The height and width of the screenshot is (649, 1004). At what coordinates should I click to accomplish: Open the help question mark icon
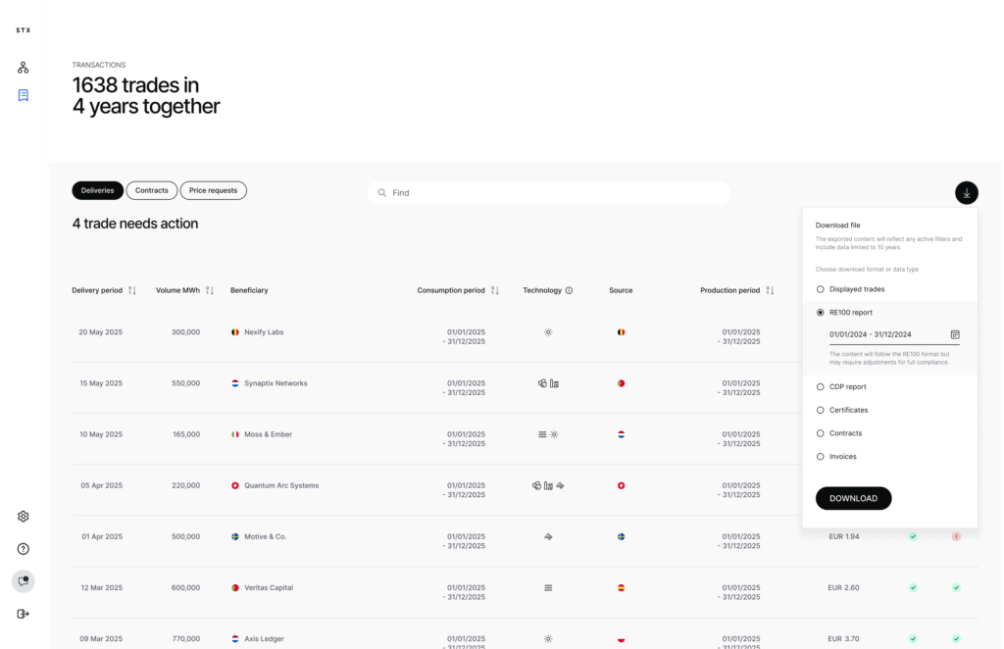(x=23, y=549)
